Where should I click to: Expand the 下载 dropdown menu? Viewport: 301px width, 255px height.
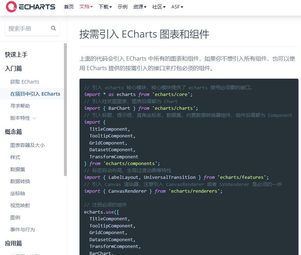pyautogui.click(x=105, y=7)
